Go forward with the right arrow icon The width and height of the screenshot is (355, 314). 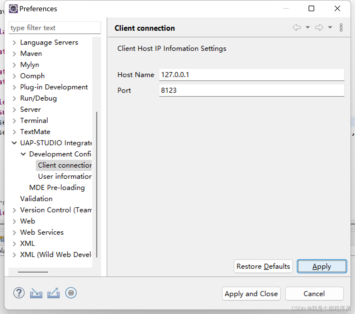(319, 27)
